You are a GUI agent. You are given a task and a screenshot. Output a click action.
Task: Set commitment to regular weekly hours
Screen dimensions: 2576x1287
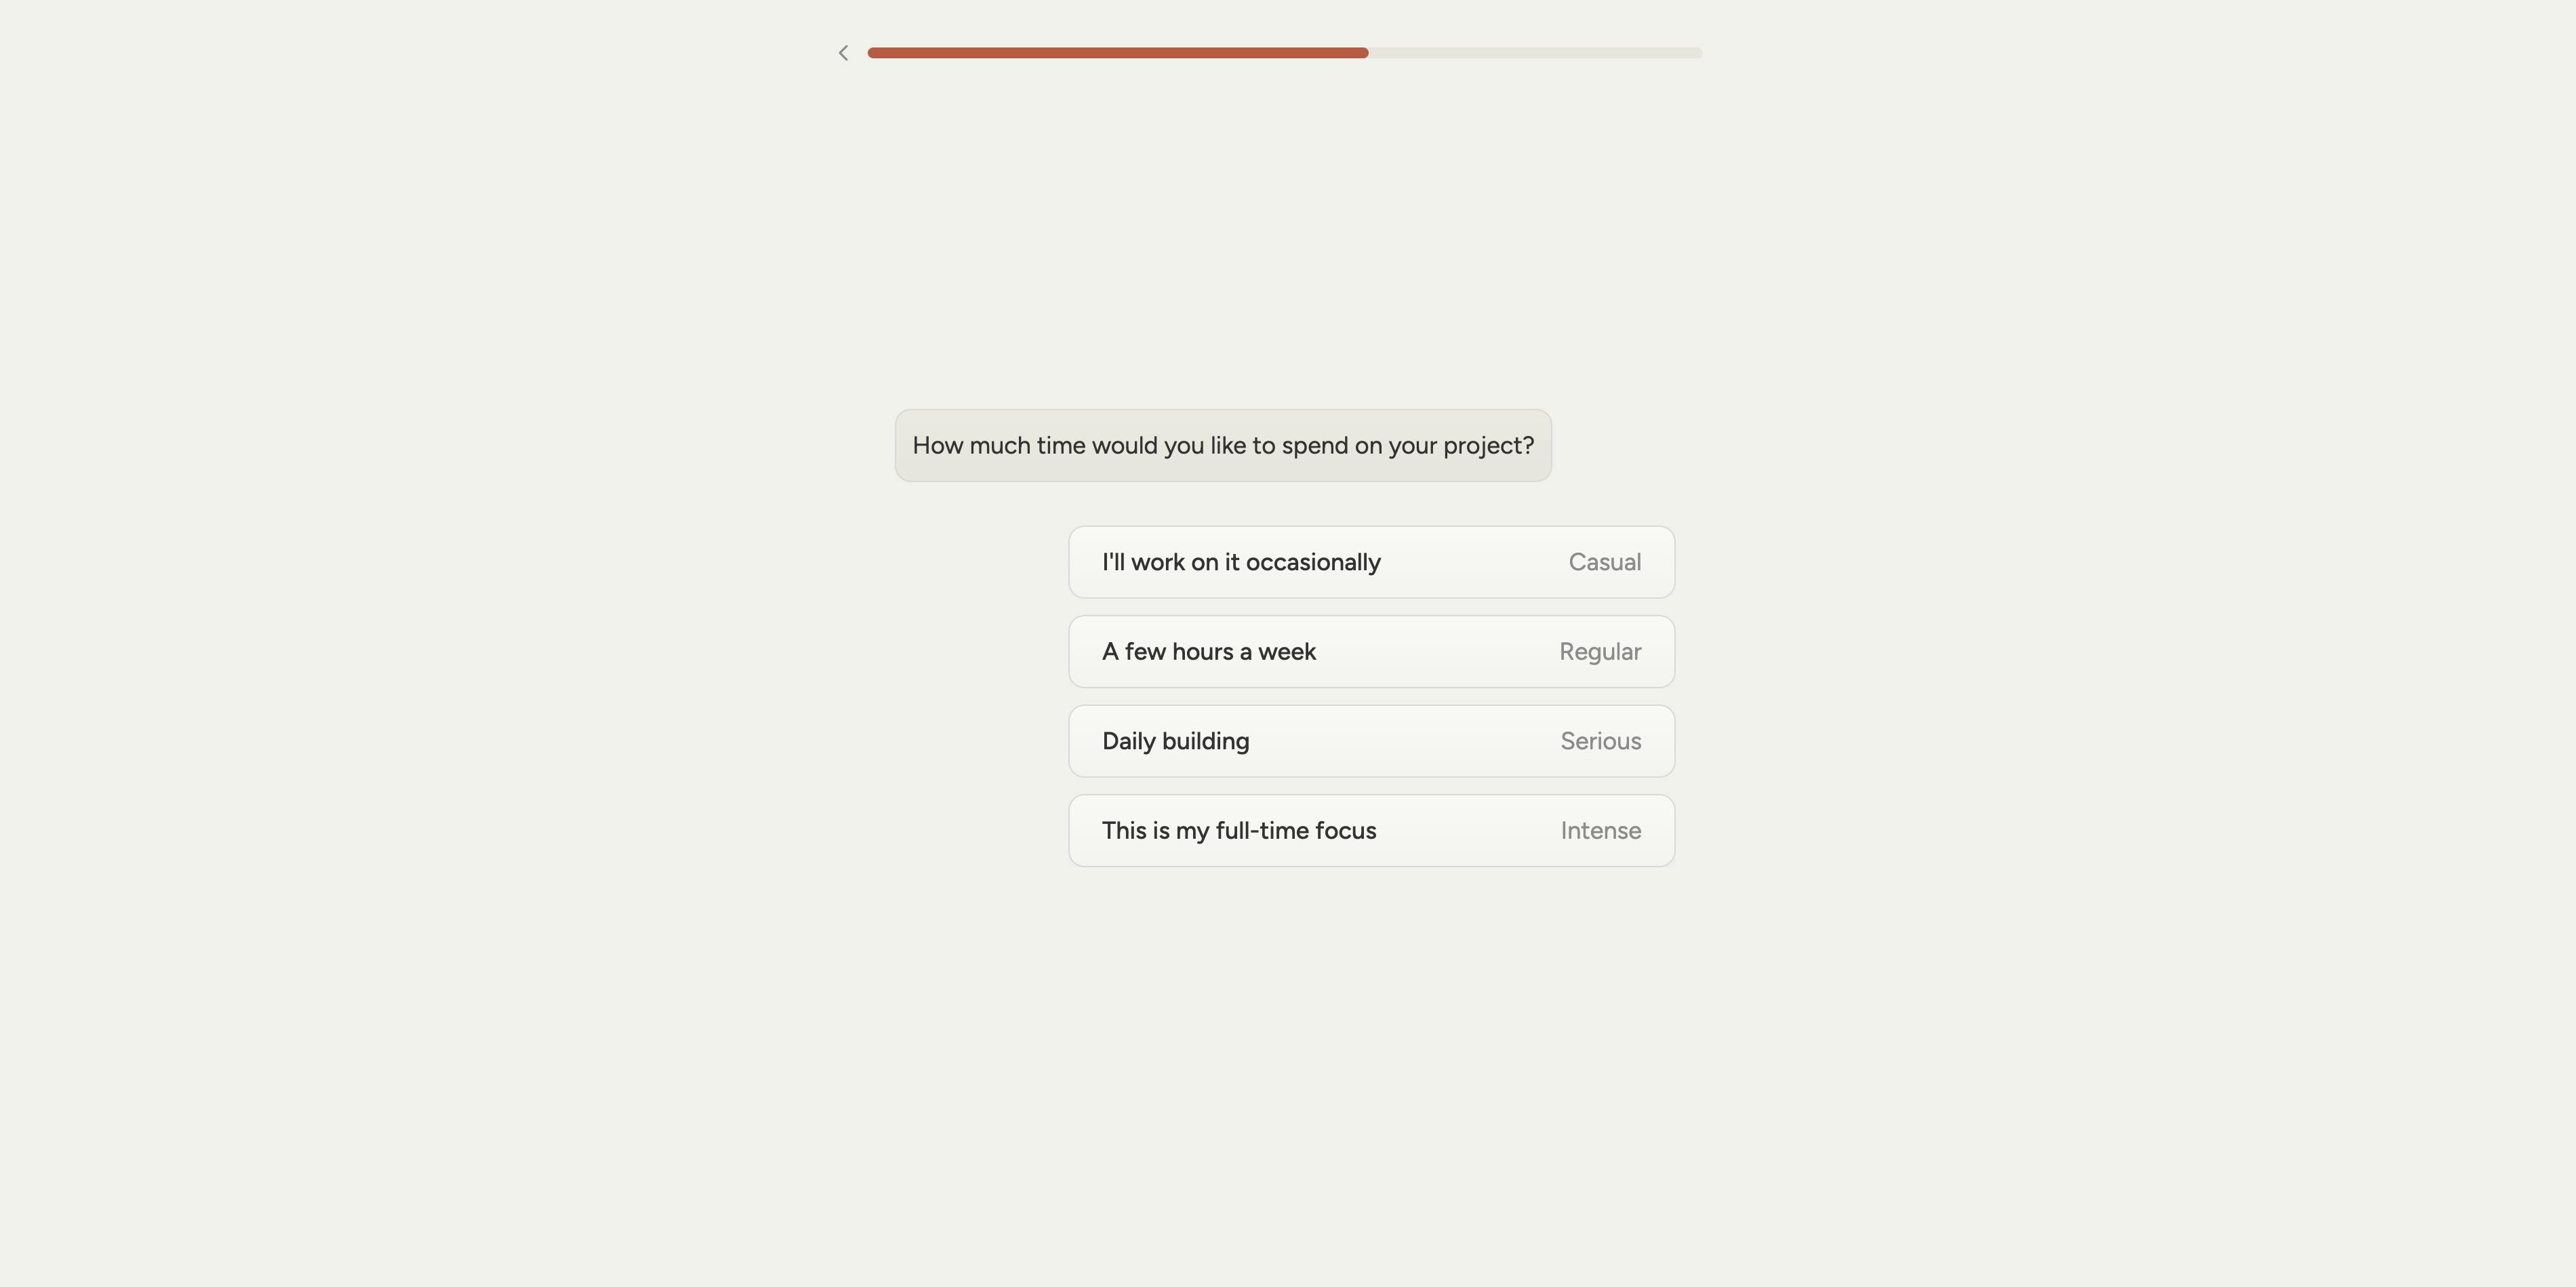coord(1371,652)
